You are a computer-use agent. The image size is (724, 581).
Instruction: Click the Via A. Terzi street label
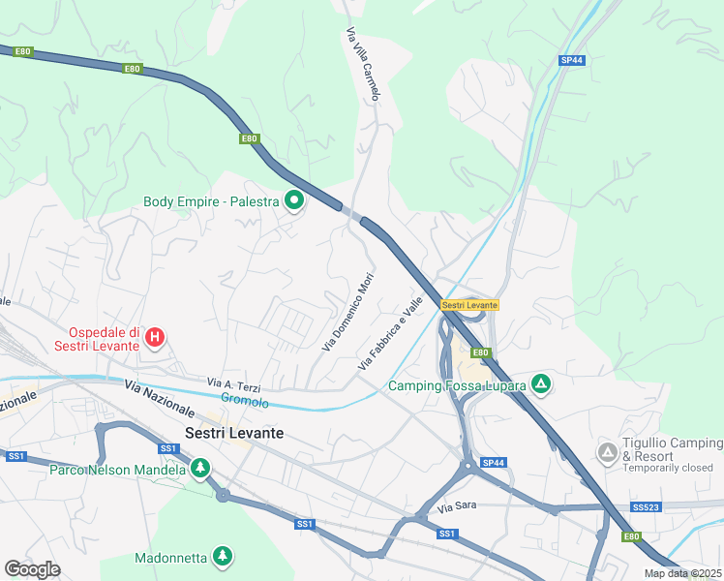coord(233,384)
